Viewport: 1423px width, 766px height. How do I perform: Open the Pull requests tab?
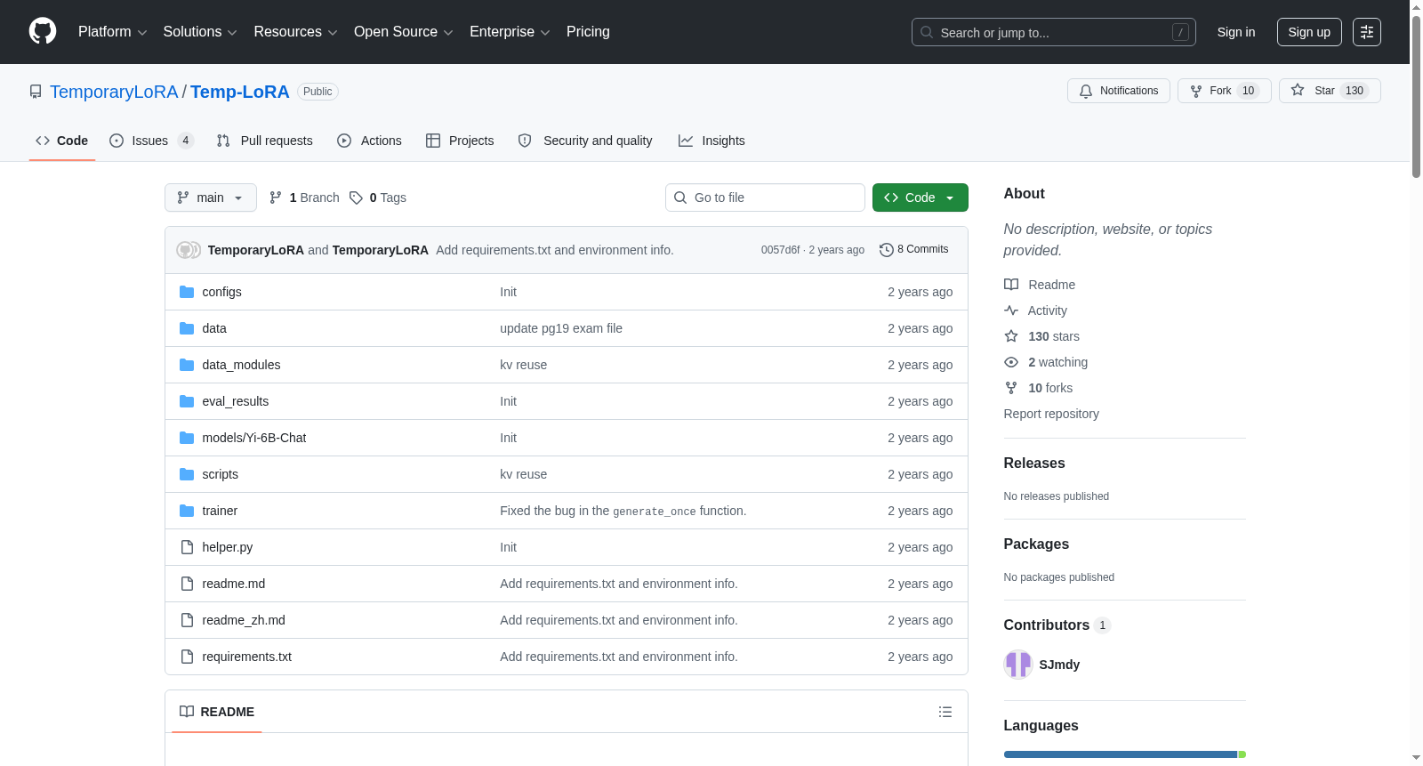point(265,141)
